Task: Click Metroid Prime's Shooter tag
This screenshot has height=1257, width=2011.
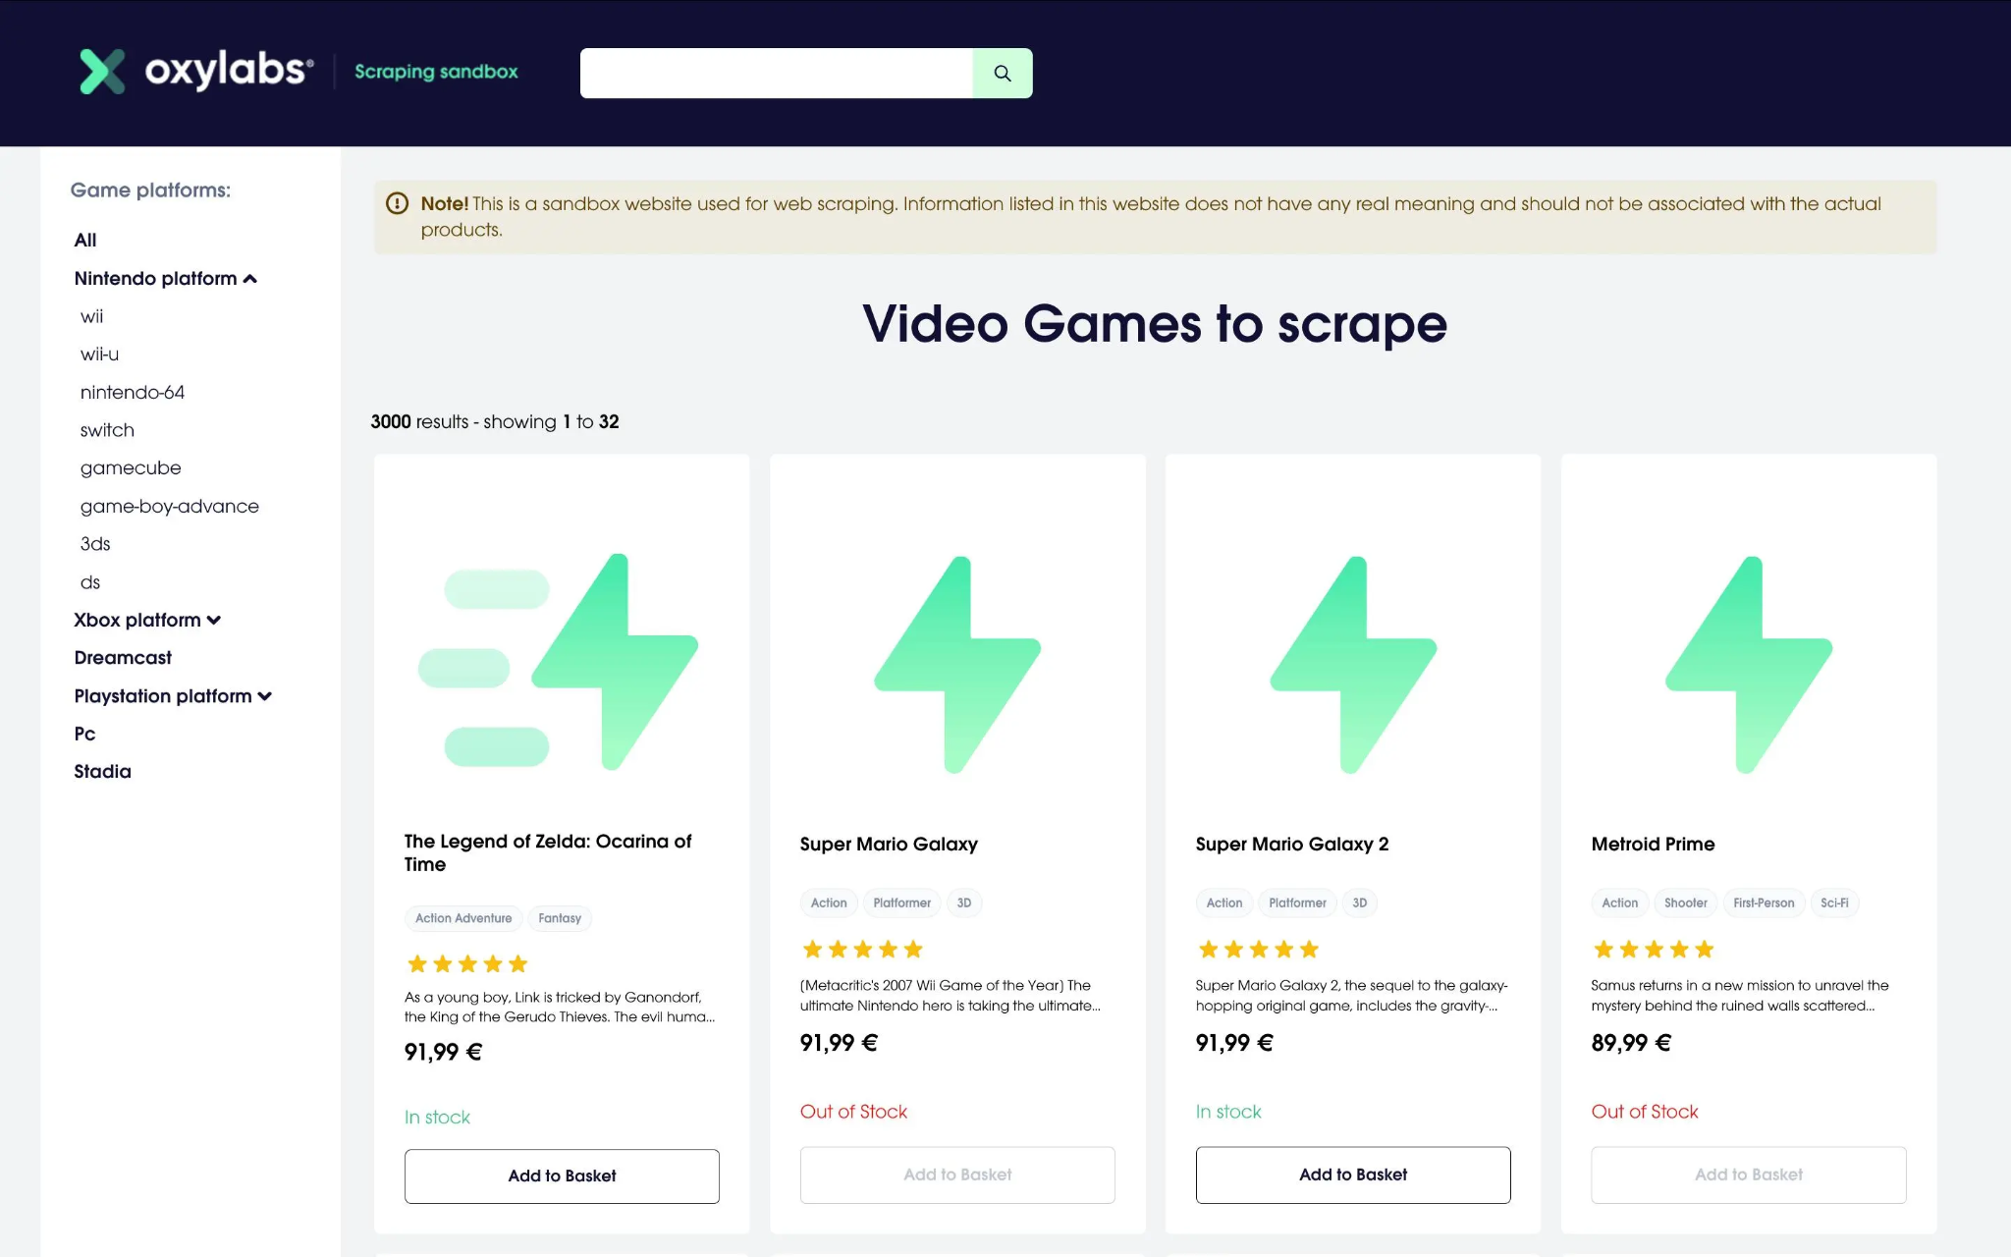Action: [1686, 902]
